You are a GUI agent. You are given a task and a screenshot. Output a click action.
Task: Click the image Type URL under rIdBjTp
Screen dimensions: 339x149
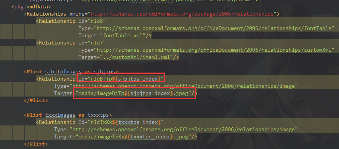coord(183,86)
